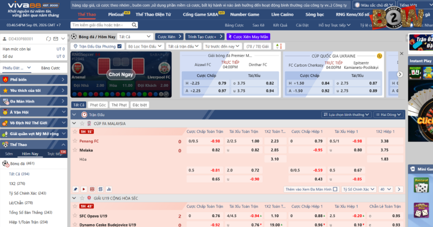Click the odds sorting arrows icon
Viewport: 433px width, 227px height.
click(x=279, y=46)
